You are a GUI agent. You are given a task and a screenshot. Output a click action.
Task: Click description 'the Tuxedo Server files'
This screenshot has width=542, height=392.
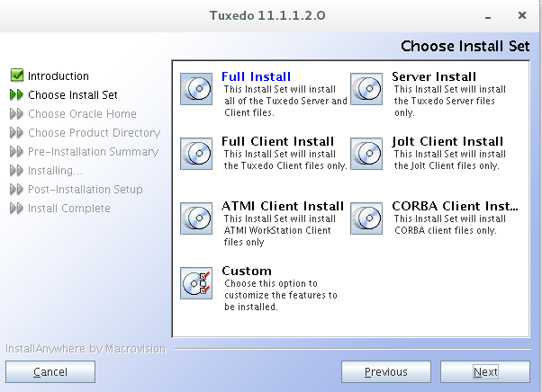(444, 101)
